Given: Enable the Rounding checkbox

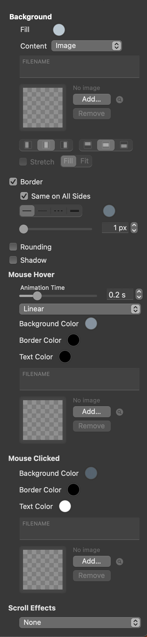Looking at the screenshot, I should [13, 247].
